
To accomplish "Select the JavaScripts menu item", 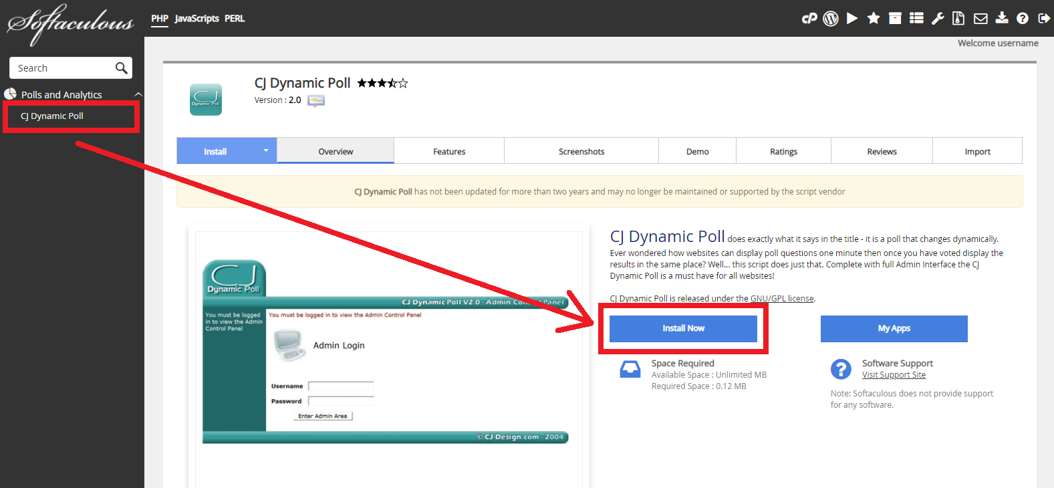I will (196, 19).
